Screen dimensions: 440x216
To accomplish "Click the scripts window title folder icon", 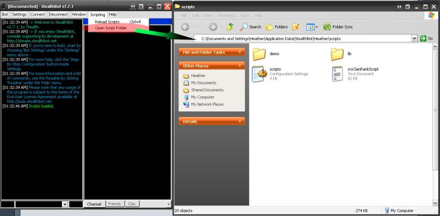I will tap(177, 6).
